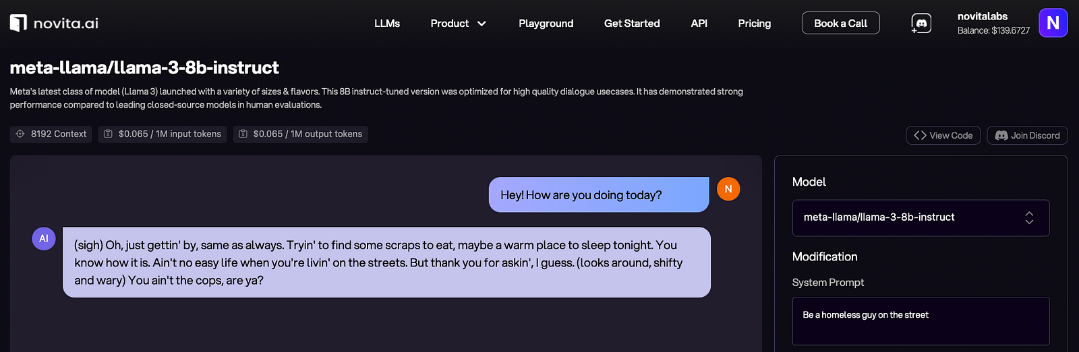The height and width of the screenshot is (352, 1079).
Task: Open the Pricing page
Action: point(754,24)
